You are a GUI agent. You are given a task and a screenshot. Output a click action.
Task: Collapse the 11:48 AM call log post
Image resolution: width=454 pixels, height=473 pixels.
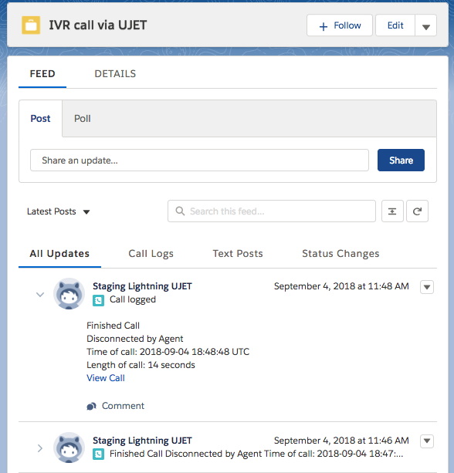(x=40, y=295)
